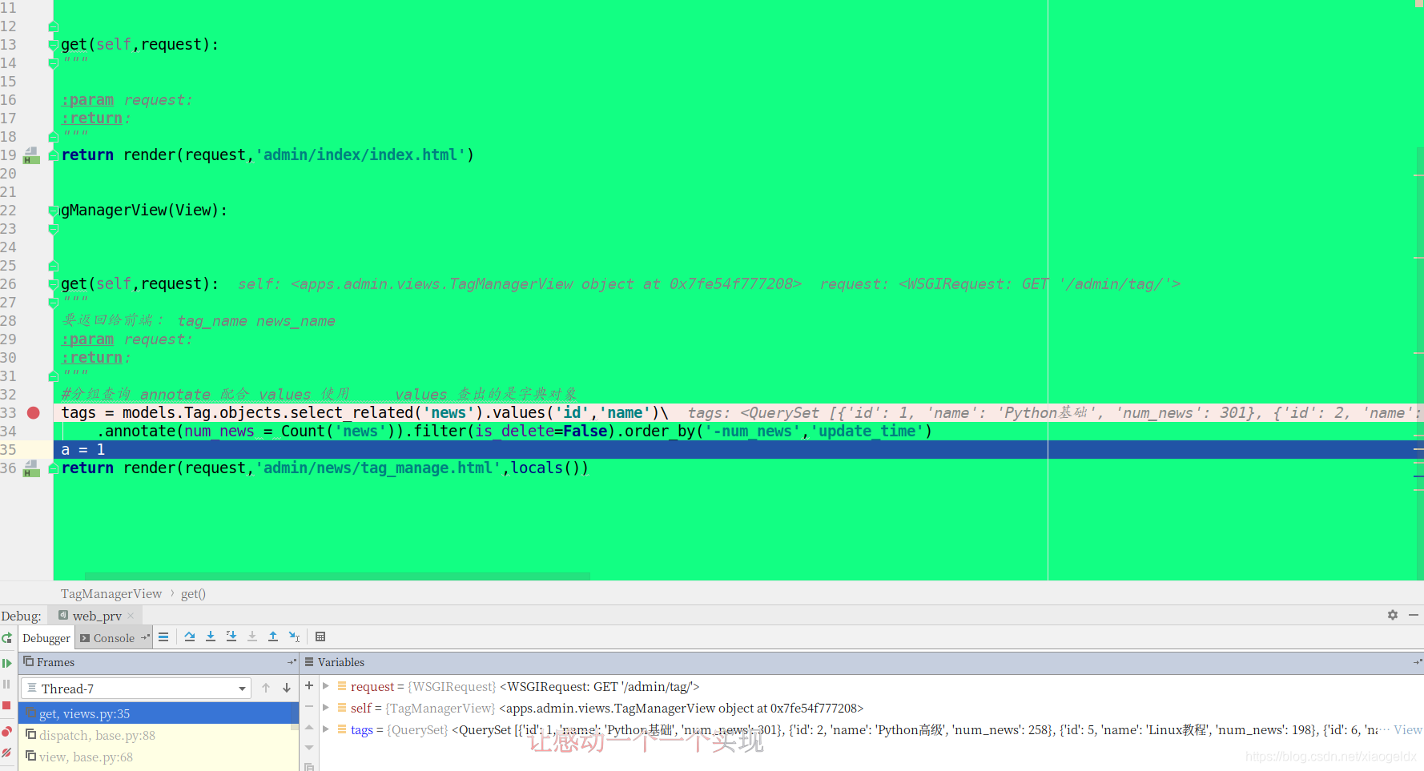Image resolution: width=1424 pixels, height=771 pixels.
Task: Select frame dispatch, base.py:88
Action: (x=159, y=735)
